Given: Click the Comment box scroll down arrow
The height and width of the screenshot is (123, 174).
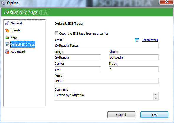Looking at the screenshot, I should click(x=156, y=98).
